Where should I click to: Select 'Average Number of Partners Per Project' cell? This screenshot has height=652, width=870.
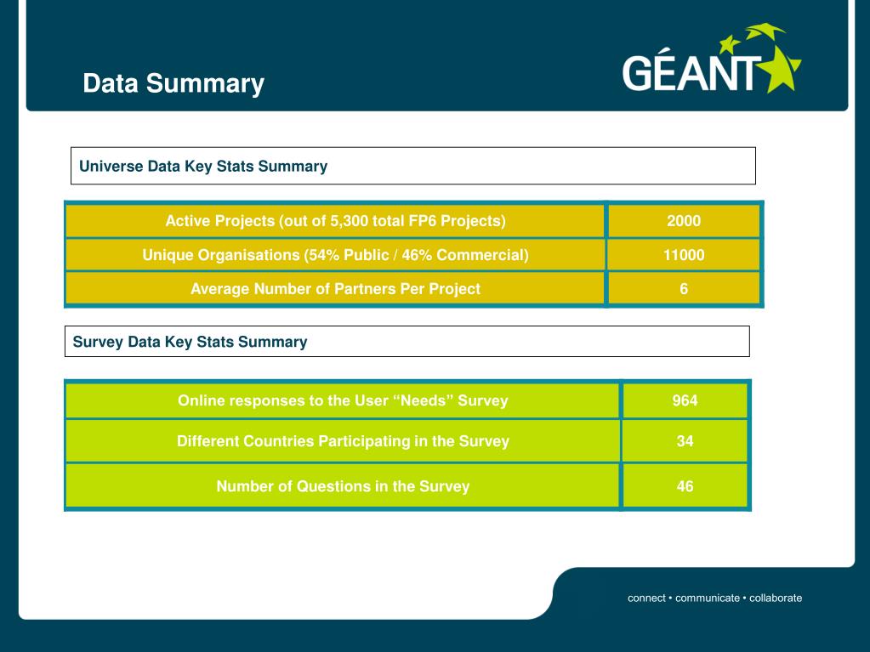coord(335,289)
